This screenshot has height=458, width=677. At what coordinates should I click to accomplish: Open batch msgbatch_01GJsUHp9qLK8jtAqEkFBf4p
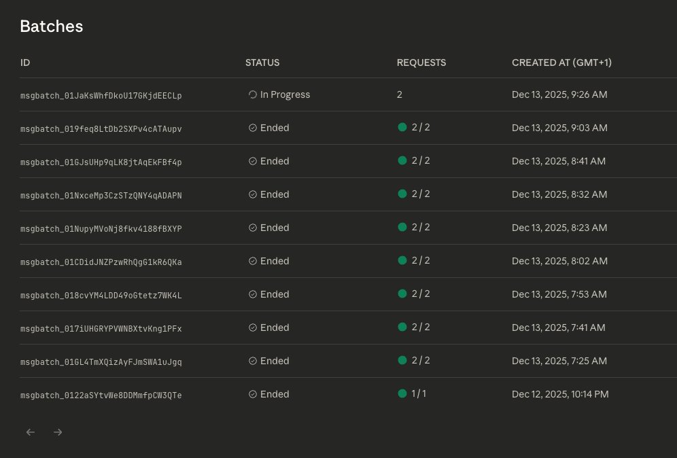tap(101, 162)
